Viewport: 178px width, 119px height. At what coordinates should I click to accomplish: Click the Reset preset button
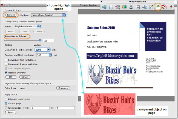click(11, 32)
